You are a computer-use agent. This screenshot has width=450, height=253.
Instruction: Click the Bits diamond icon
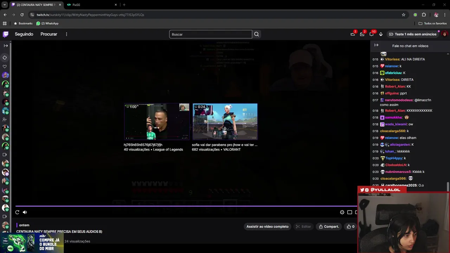[381, 34]
